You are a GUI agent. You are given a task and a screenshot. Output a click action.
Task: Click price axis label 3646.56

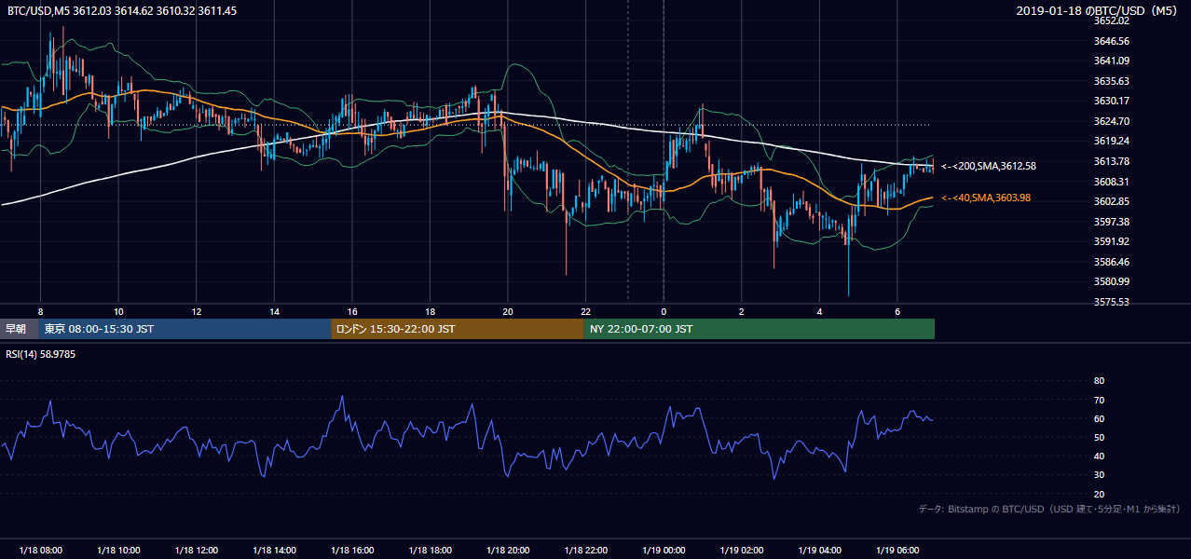pyautogui.click(x=1112, y=41)
